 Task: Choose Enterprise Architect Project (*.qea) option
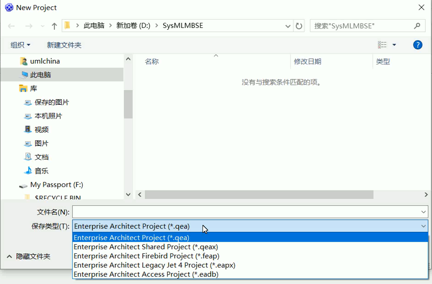[x=250, y=237]
